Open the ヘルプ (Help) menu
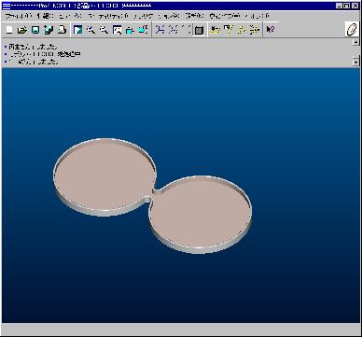This screenshot has width=362, height=337. coord(257,16)
